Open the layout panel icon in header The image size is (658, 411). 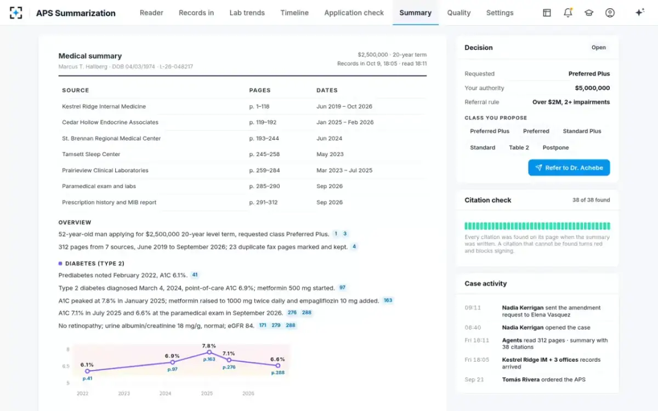(x=547, y=13)
